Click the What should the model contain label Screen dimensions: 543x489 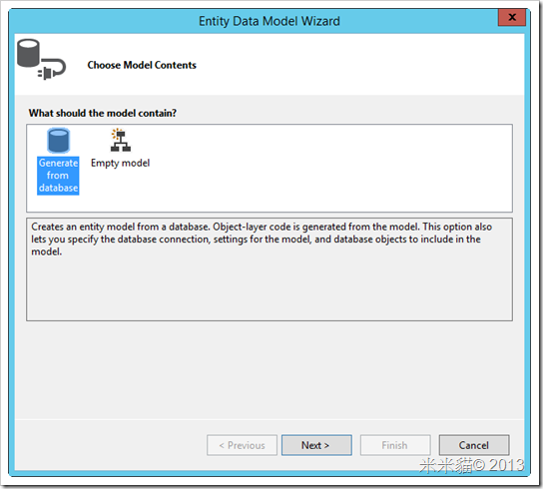click(x=103, y=113)
